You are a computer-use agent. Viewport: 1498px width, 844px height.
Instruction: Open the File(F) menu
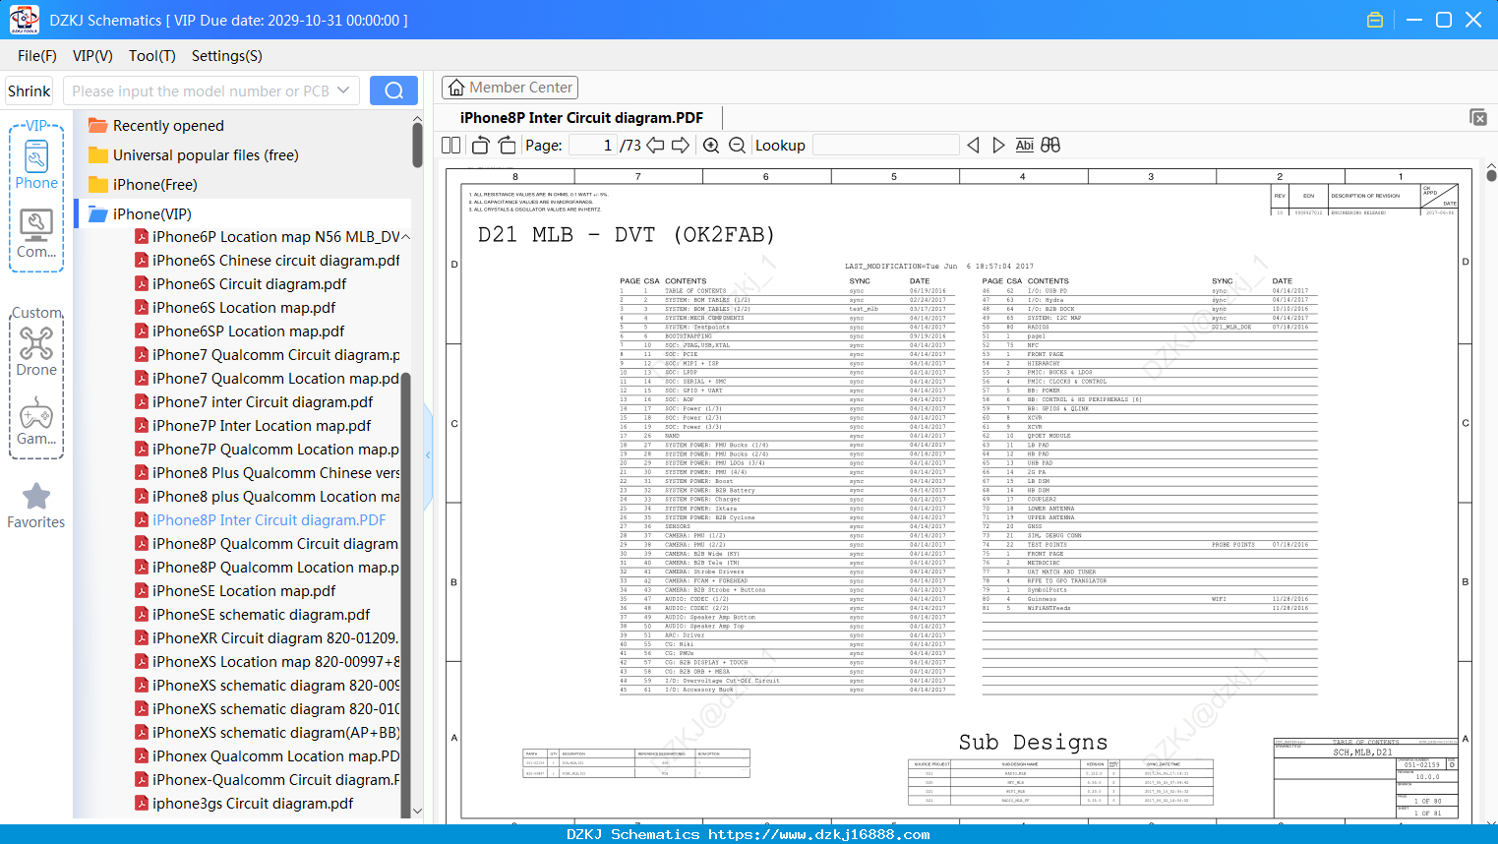(x=37, y=56)
